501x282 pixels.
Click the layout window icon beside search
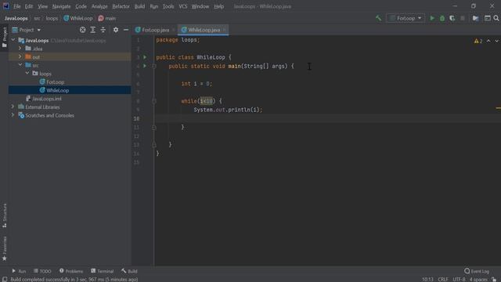coord(487,18)
